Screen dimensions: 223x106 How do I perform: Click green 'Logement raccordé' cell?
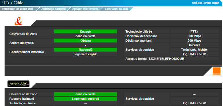pyautogui.click(x=86, y=99)
